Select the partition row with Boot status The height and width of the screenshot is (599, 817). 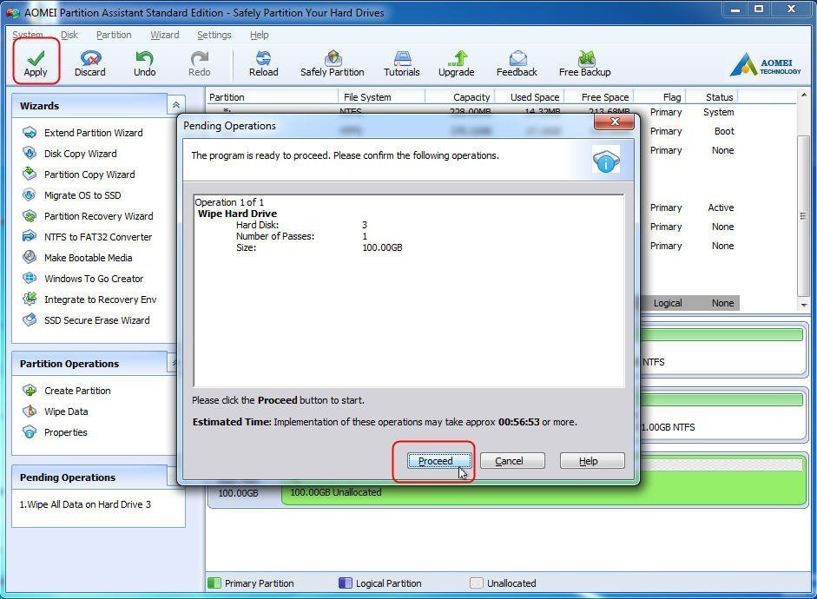pyautogui.click(x=689, y=131)
